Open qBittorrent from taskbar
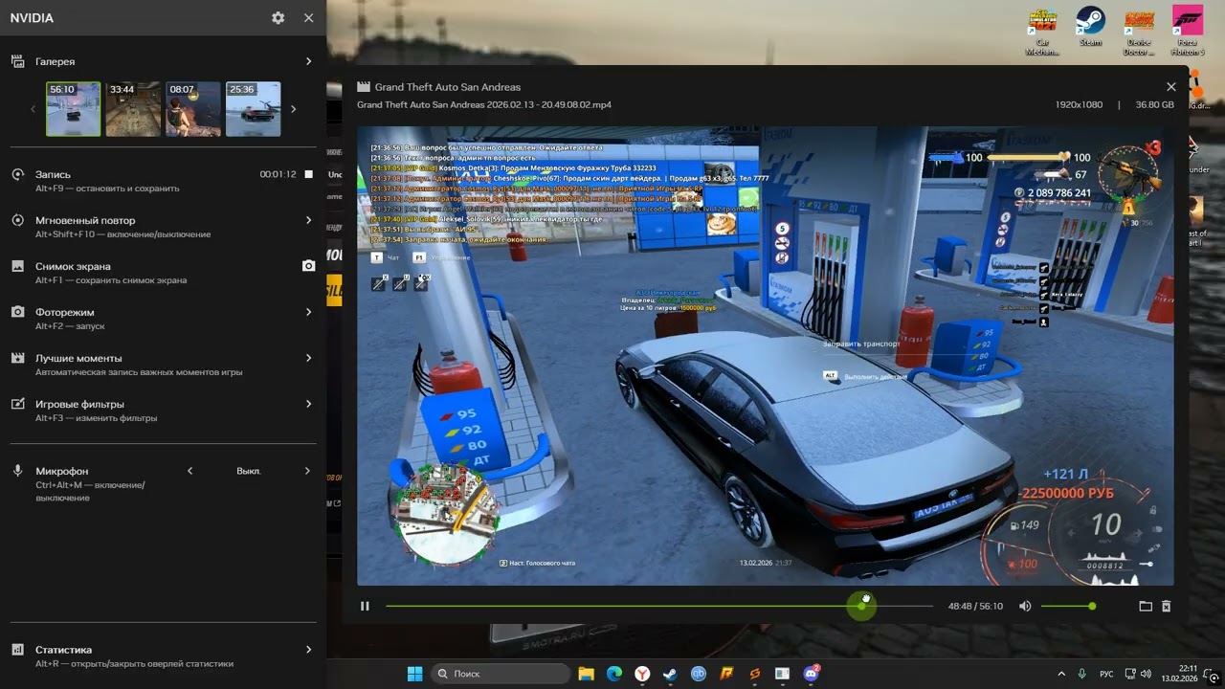This screenshot has height=689, width=1225. [699, 674]
